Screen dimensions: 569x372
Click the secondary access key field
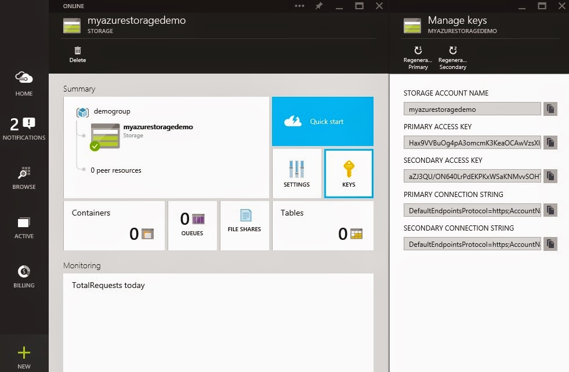pos(472,176)
